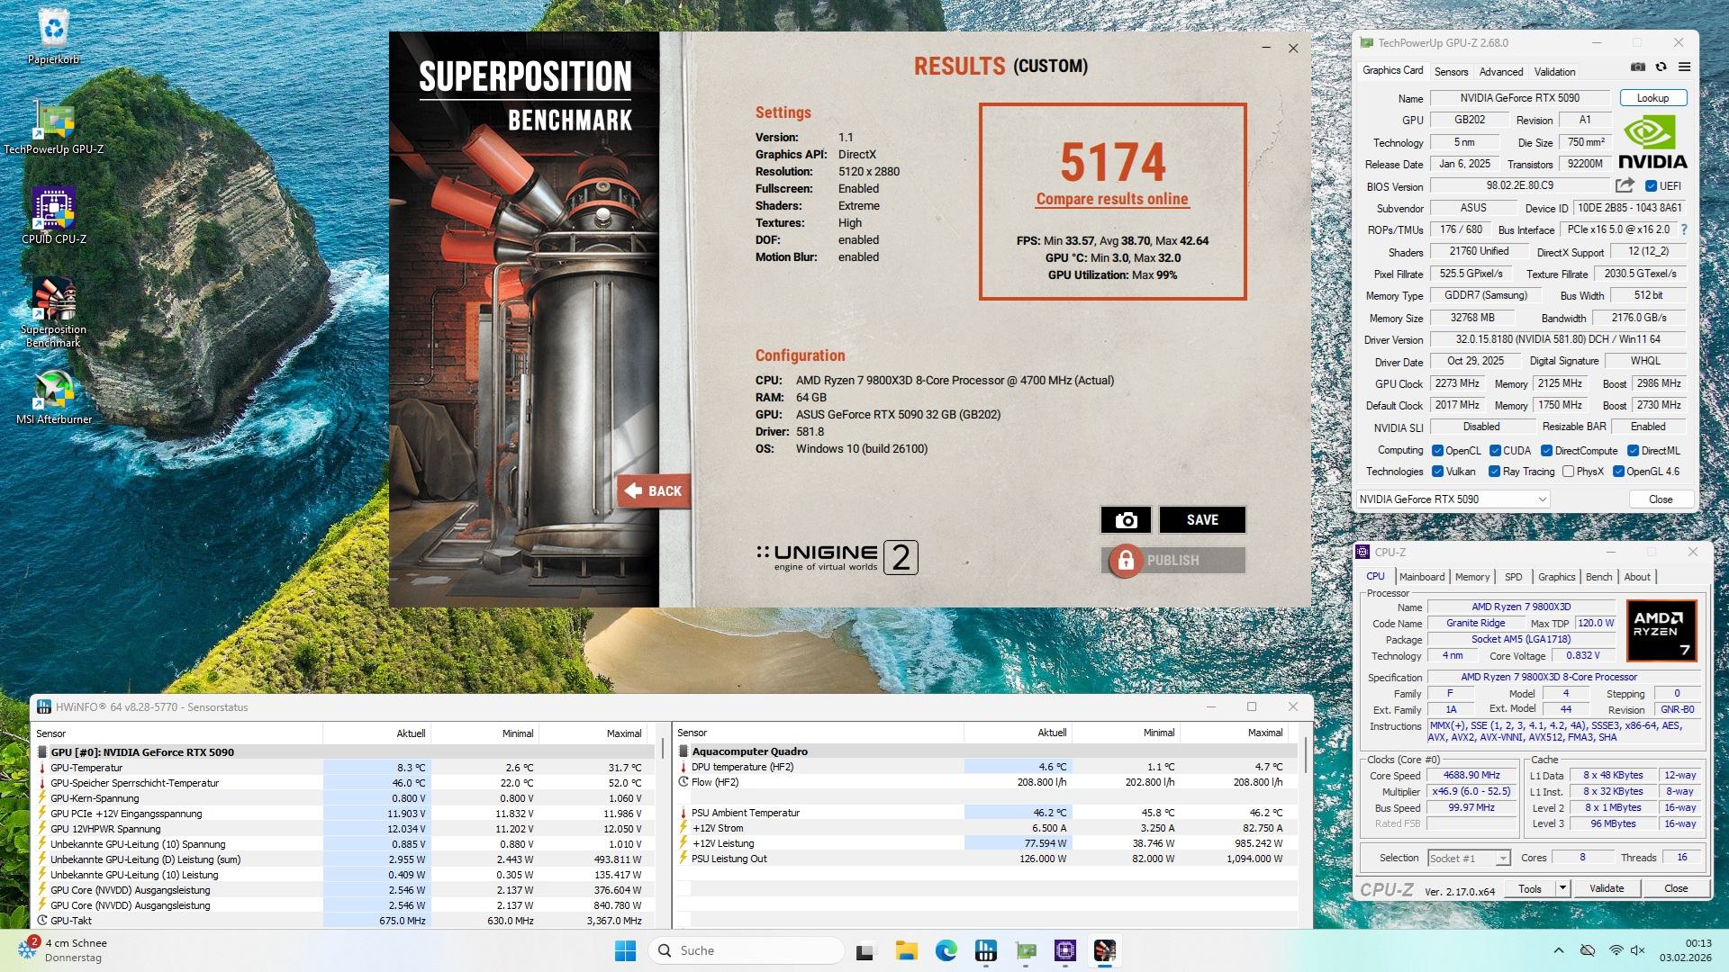This screenshot has height=972, width=1729.
Task: Expand the CPU-Z Tools dropdown arrow
Action: coord(1563,888)
